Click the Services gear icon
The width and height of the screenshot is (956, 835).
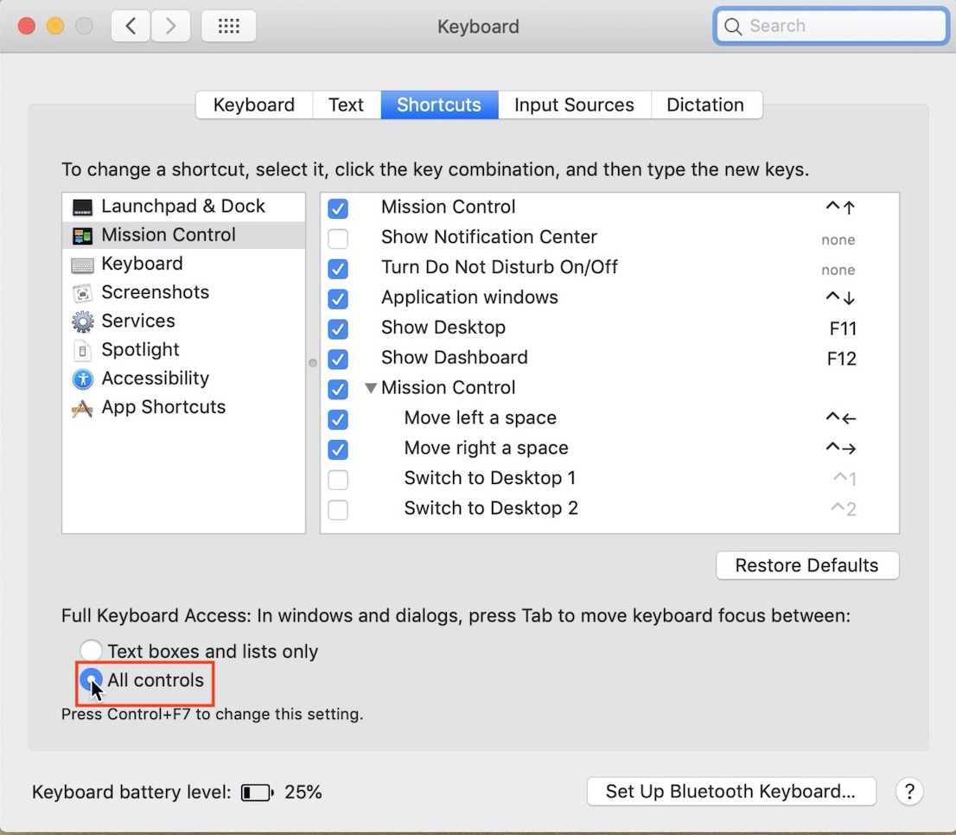[83, 322]
